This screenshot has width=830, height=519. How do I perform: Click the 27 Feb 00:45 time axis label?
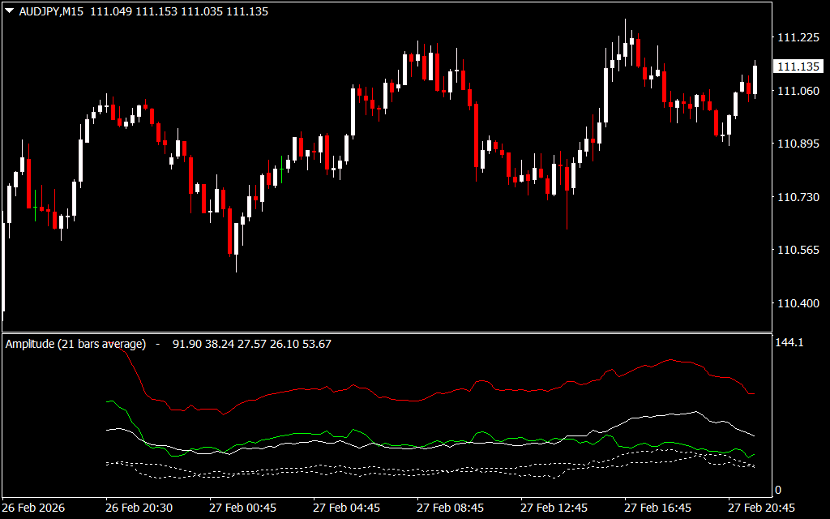coord(242,508)
